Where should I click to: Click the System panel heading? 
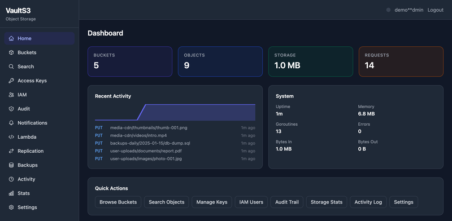(x=285, y=96)
